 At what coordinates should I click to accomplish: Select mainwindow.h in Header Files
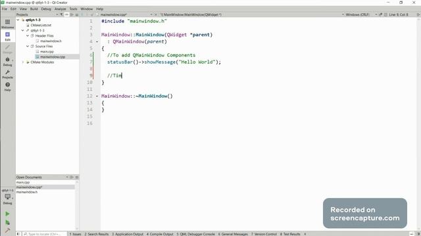(51, 41)
